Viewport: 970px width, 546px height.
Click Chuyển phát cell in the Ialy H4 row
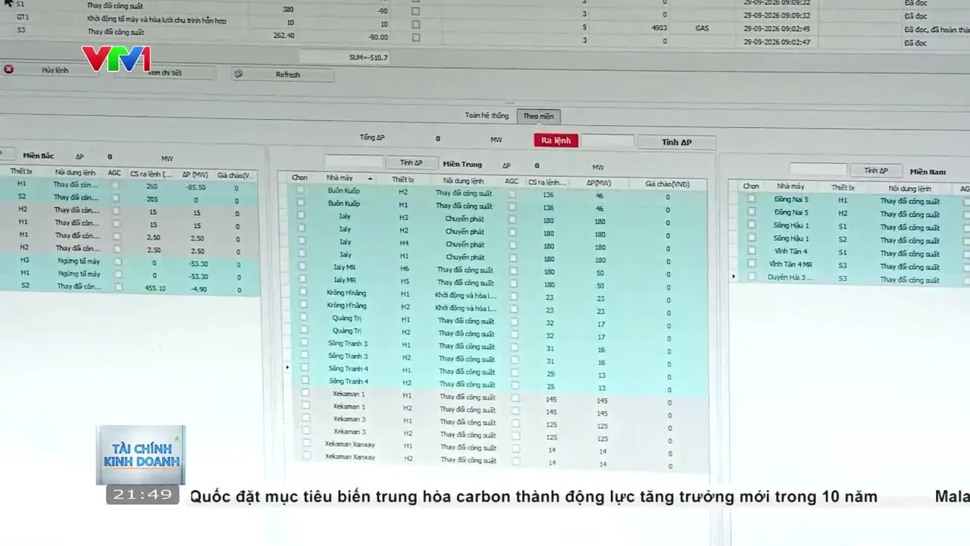465,244
